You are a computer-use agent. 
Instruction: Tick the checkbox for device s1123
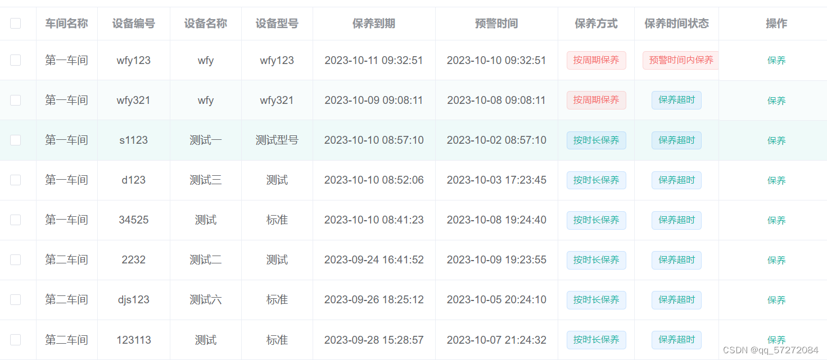[15, 140]
